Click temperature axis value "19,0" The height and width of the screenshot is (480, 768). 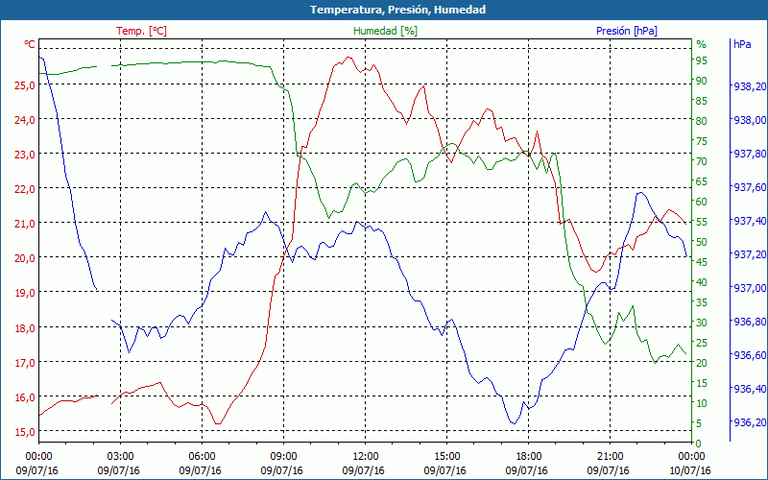(x=25, y=293)
